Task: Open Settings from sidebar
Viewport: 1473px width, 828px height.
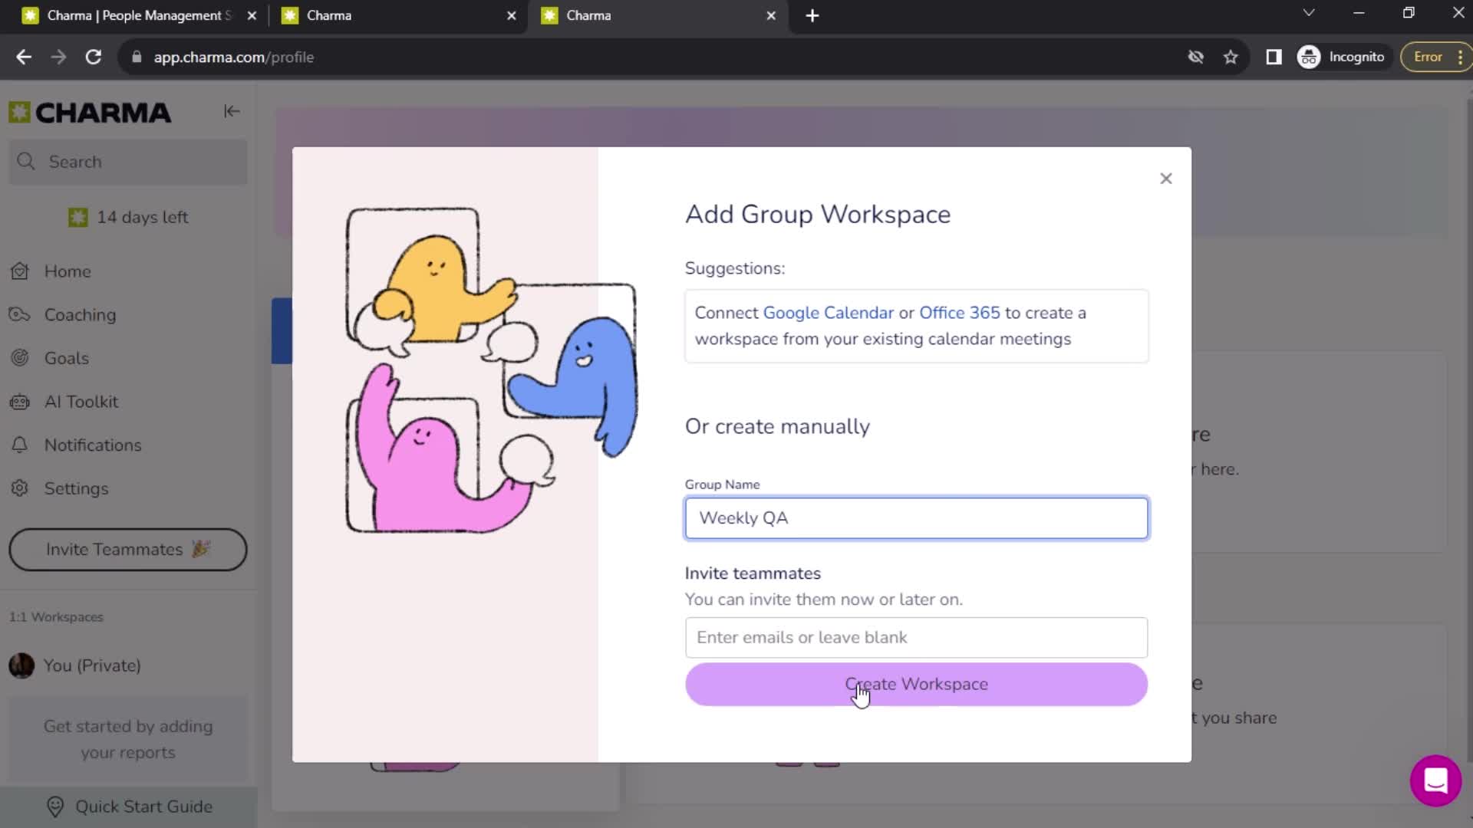Action: tap(76, 488)
